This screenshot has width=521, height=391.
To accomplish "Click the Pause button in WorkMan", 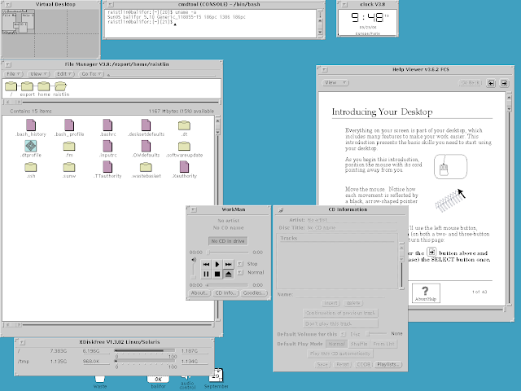I will (207, 275).
